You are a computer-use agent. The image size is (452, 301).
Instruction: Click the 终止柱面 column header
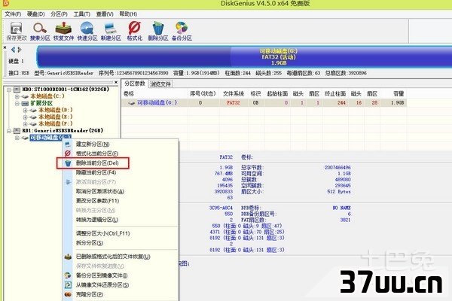pos(335,93)
